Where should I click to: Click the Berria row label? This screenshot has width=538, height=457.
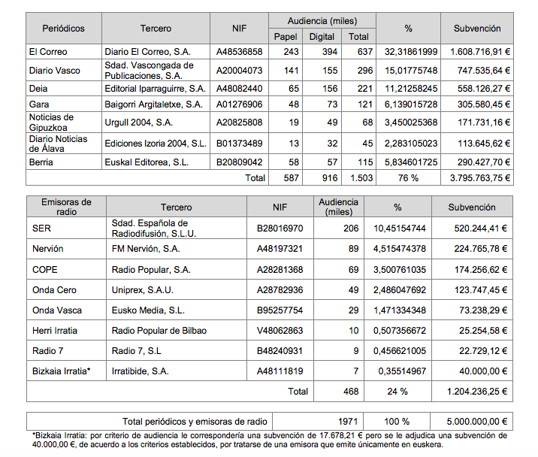(41, 162)
